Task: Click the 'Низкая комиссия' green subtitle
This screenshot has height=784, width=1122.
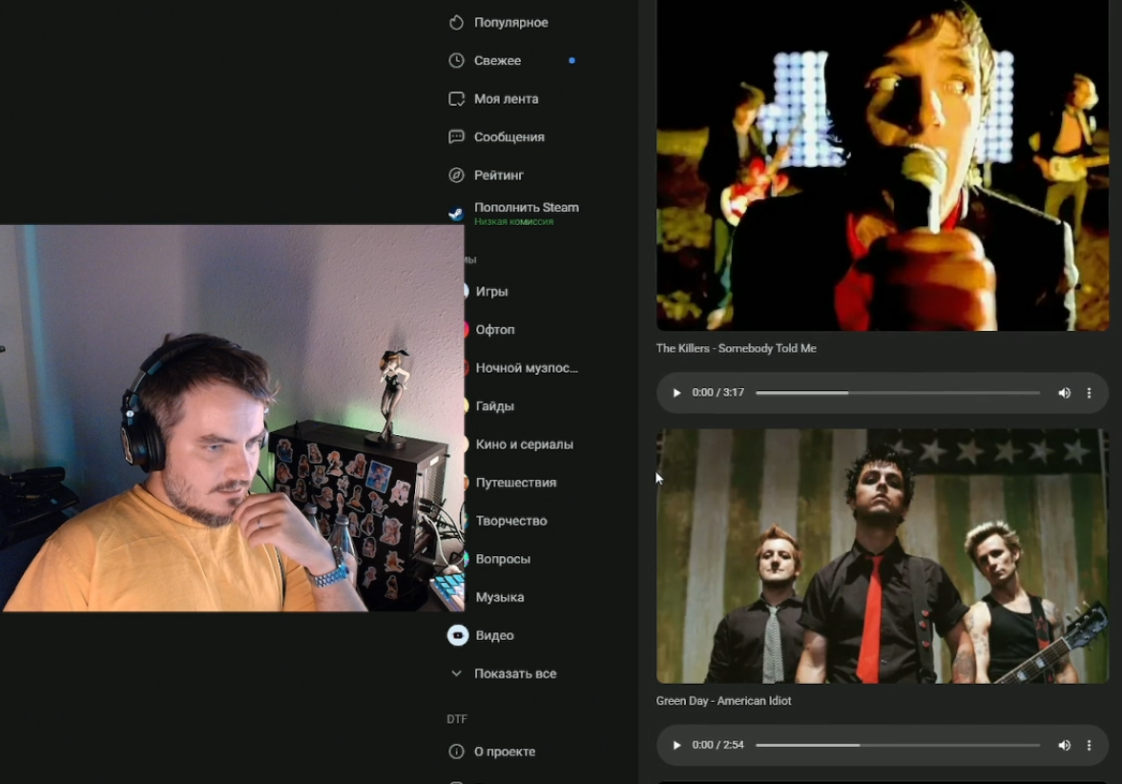Action: pyautogui.click(x=513, y=221)
